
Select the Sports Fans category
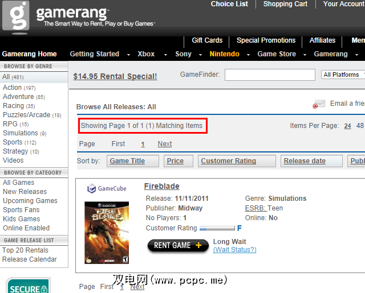pos(21,210)
